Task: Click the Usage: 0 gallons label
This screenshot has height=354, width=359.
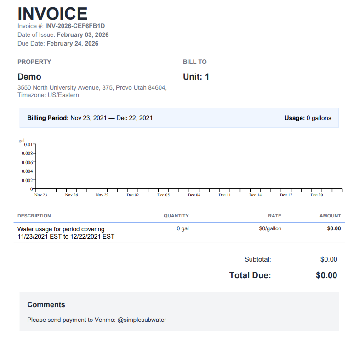Action: pos(308,118)
